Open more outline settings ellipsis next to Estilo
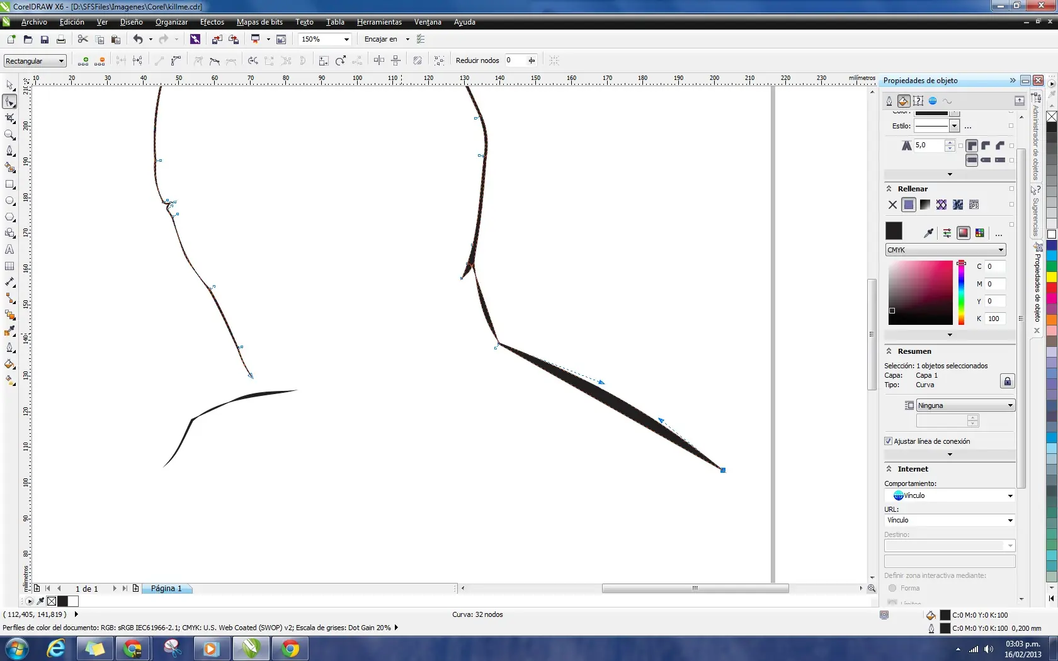This screenshot has height=661, width=1058. (968, 127)
